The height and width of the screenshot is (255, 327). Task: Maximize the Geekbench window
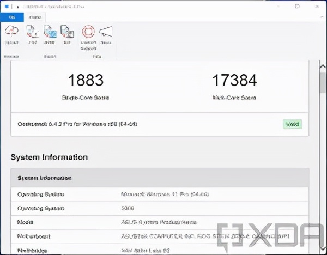click(x=298, y=6)
